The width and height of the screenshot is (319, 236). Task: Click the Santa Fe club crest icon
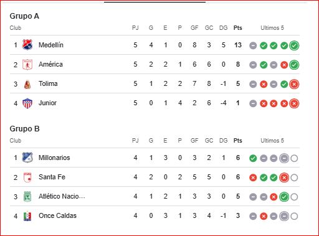point(27,177)
